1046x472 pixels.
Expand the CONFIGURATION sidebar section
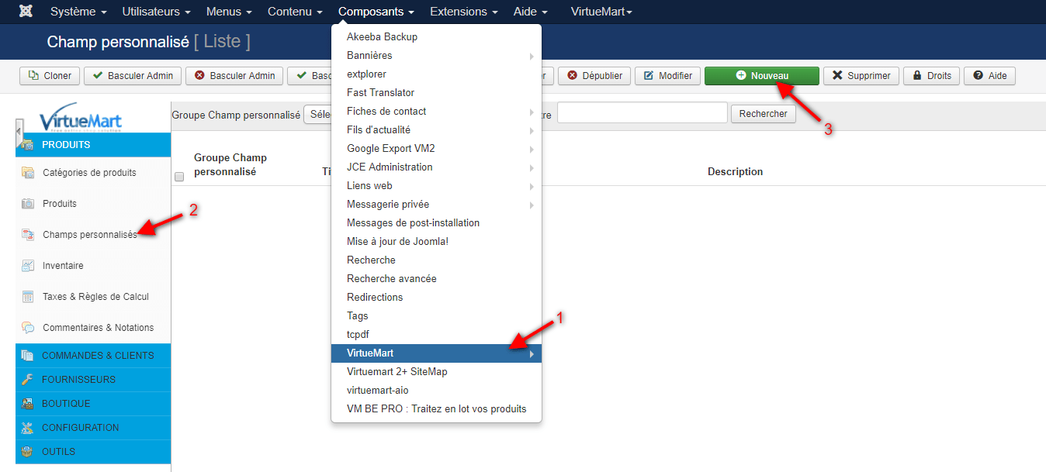[x=81, y=428]
